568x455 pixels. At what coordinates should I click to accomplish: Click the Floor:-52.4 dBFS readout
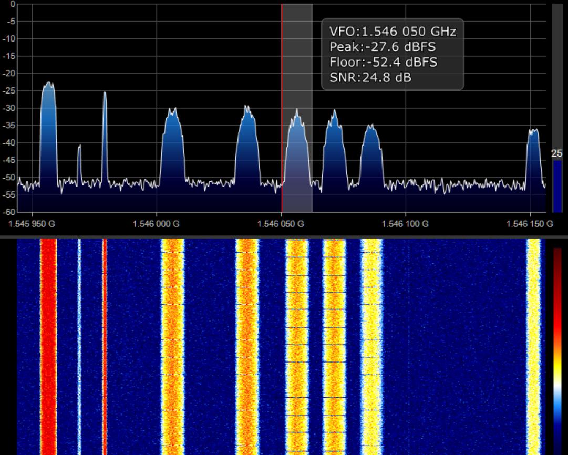[x=383, y=63]
